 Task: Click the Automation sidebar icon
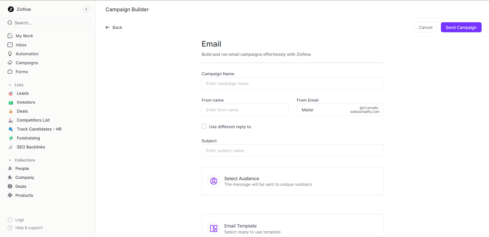pyautogui.click(x=27, y=54)
